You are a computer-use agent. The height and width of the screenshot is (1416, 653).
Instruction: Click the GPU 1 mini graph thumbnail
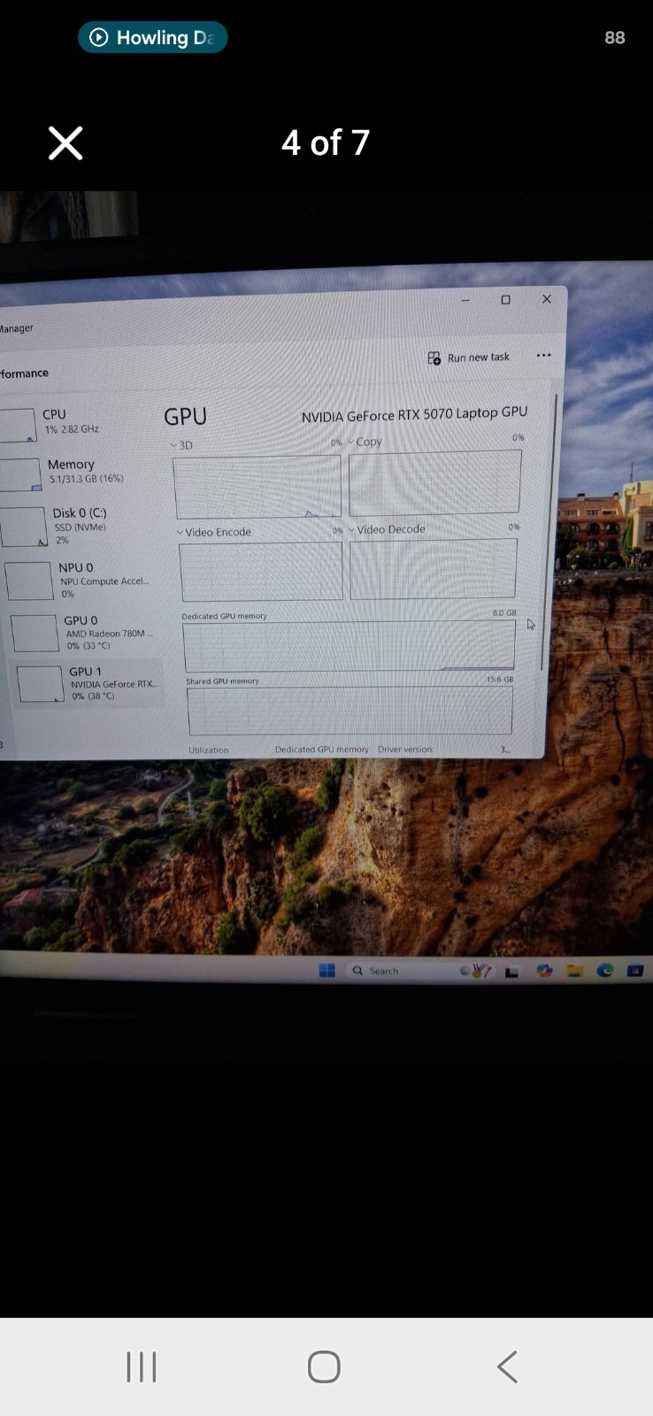[x=41, y=684]
